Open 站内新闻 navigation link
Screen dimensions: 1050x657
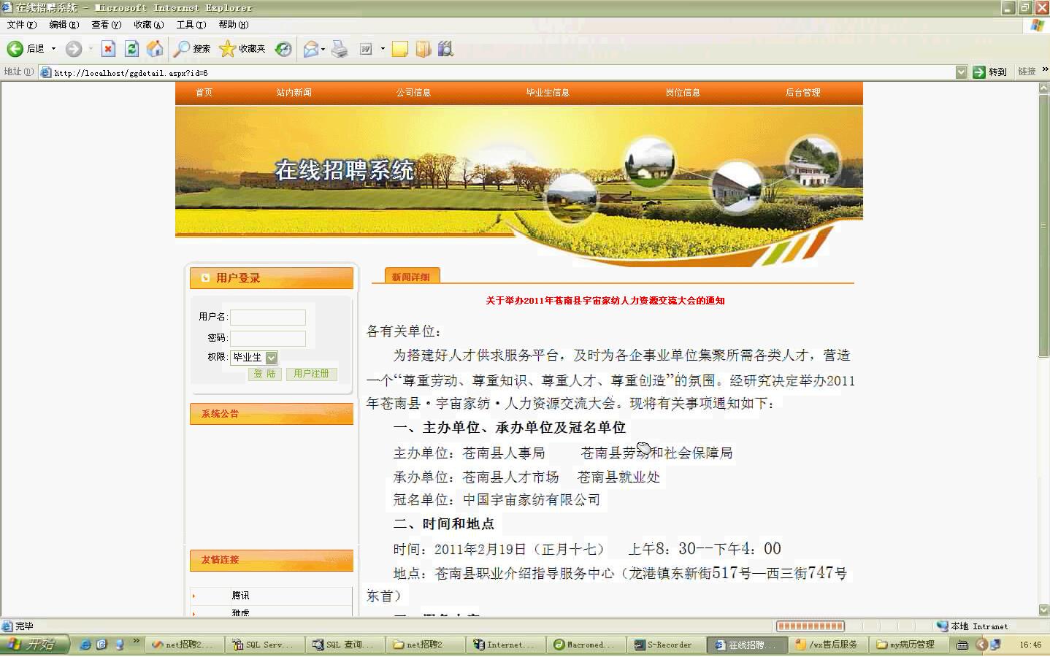click(x=294, y=93)
